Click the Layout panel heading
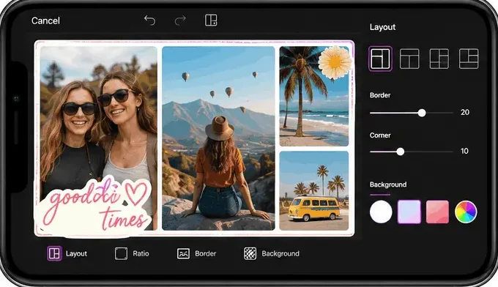Image resolution: width=498 pixels, height=287 pixels. (383, 27)
